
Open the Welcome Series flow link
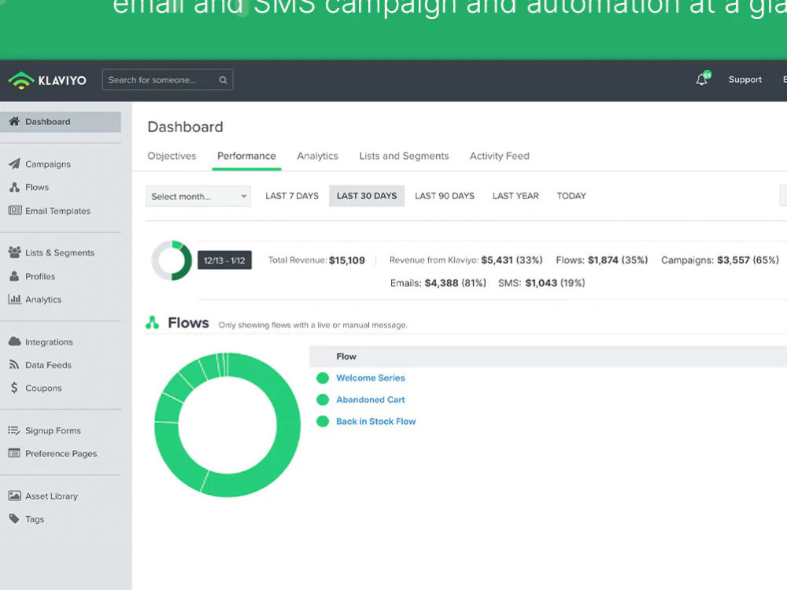tap(371, 378)
